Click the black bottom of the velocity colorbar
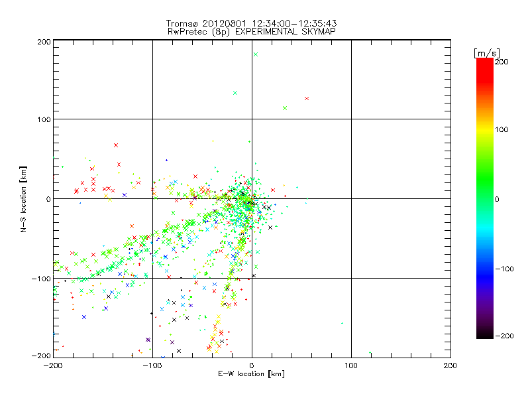 485,334
